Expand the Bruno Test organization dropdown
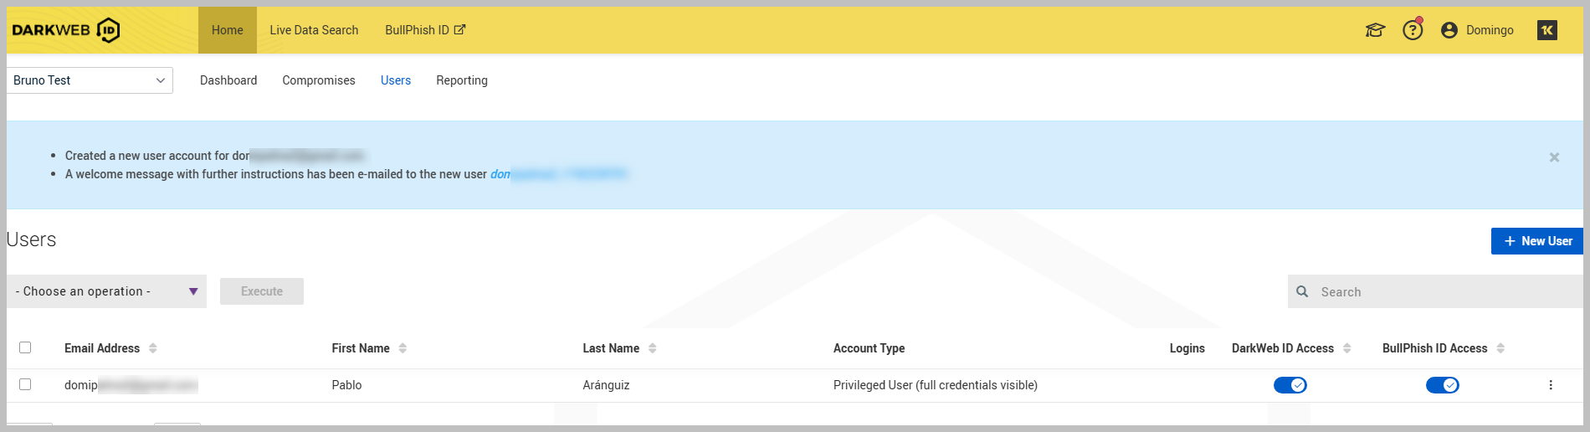 click(x=90, y=80)
